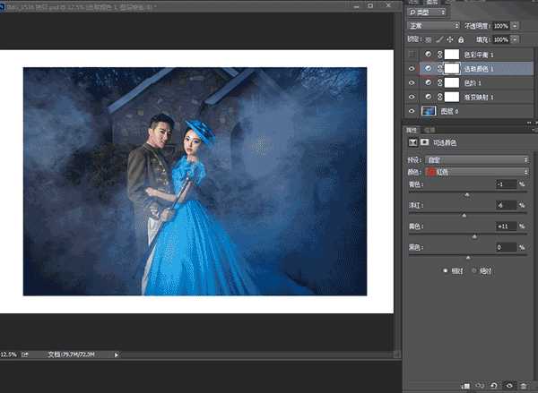Select the 相对 (relative) radio button
Viewport: 538px width, 393px height.
click(447, 270)
